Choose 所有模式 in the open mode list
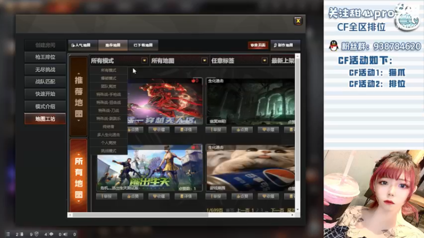Viewport: 424px width, 238px height. [109, 70]
